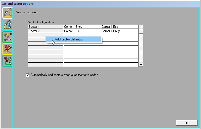Open the wrench and screwdriver tools tab
The height and width of the screenshot is (129, 201).
(7, 49)
